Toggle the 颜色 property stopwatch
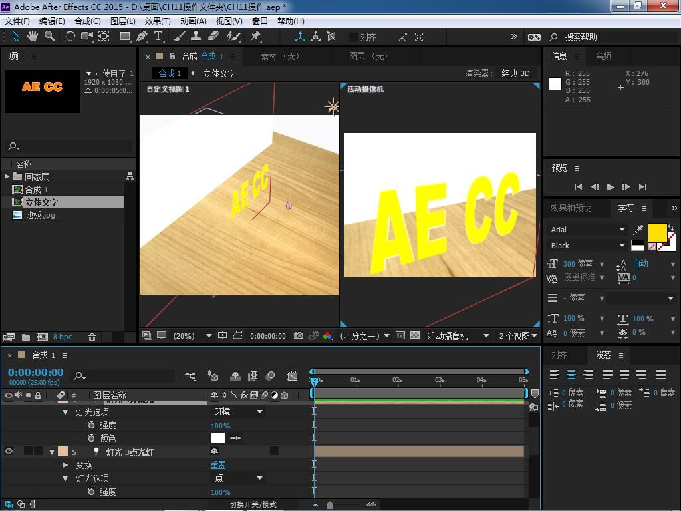681x511 pixels. (x=91, y=438)
